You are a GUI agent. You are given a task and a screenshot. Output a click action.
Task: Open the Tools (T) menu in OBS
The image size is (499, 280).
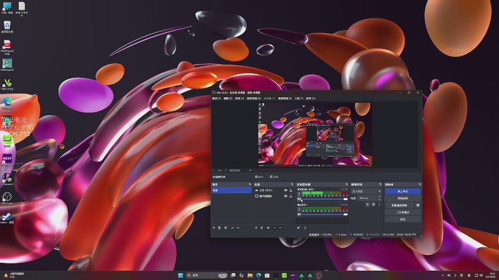click(299, 98)
